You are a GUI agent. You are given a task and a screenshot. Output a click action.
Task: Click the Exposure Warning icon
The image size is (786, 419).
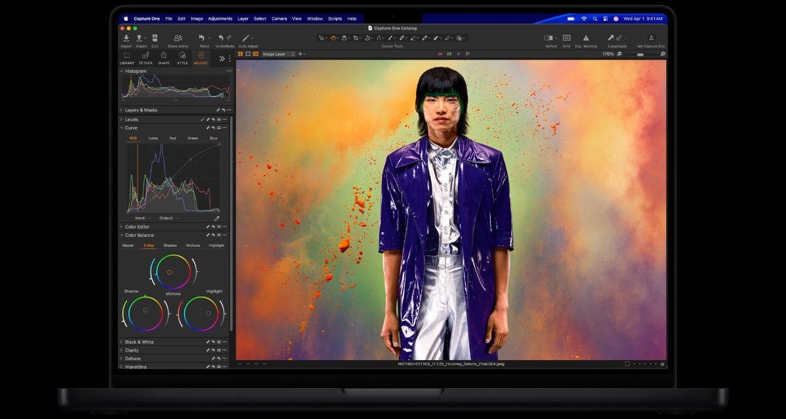(586, 37)
